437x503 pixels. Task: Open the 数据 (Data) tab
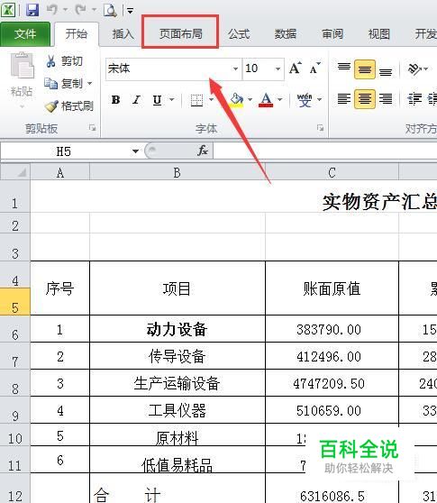[x=286, y=34]
